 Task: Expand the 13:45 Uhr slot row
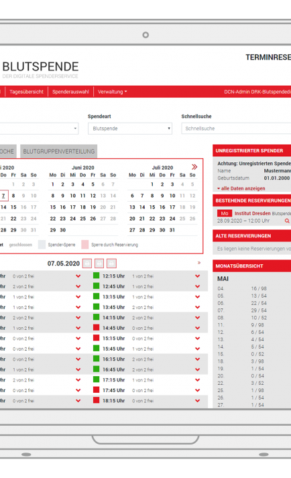pos(197,307)
